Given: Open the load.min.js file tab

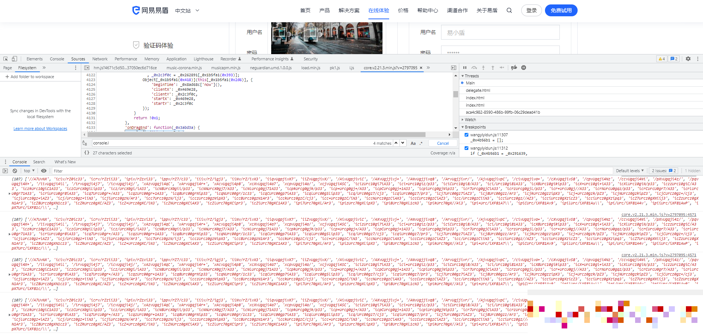Looking at the screenshot, I should point(311,68).
